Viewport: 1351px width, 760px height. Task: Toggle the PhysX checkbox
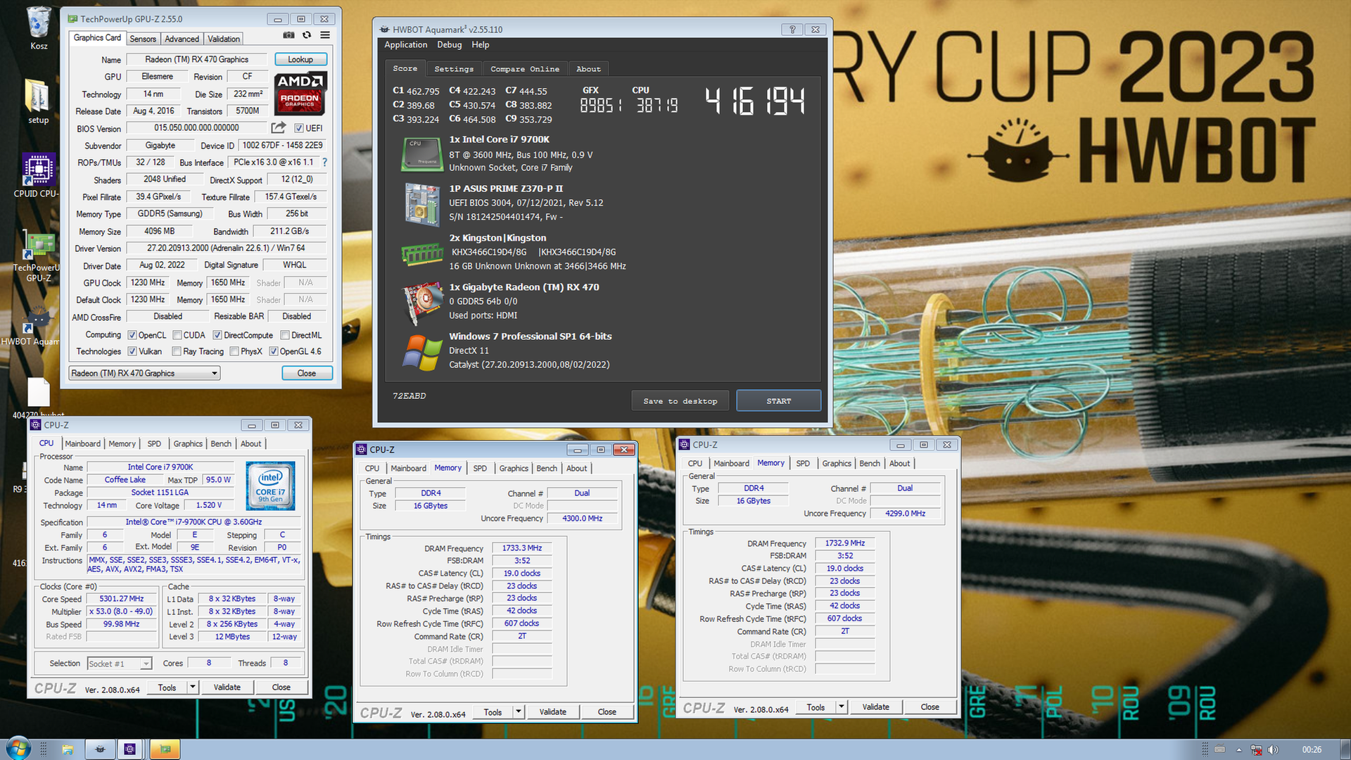point(234,351)
